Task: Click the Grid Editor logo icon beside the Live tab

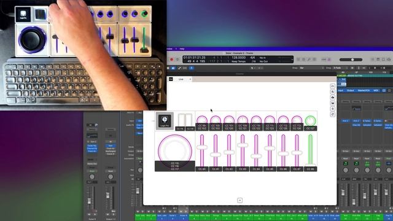Action: point(171,79)
